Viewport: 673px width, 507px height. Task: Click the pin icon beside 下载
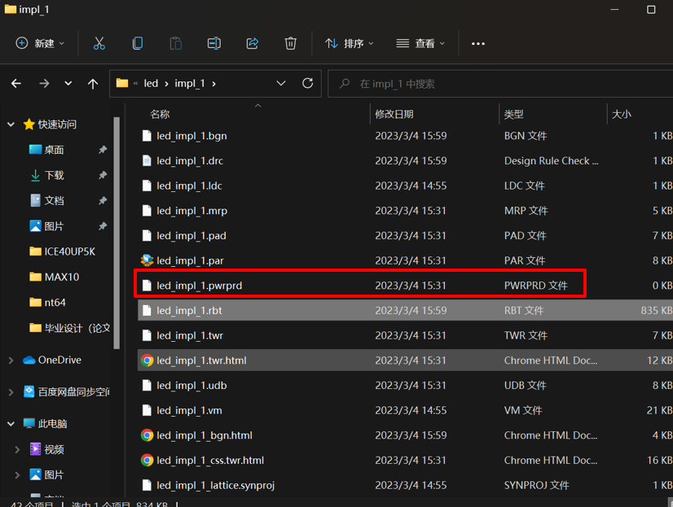[103, 175]
